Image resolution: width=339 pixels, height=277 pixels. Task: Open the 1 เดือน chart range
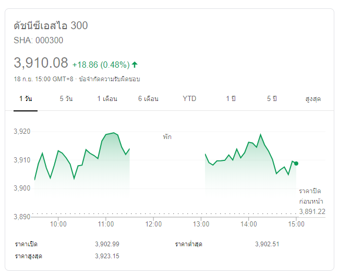click(107, 98)
